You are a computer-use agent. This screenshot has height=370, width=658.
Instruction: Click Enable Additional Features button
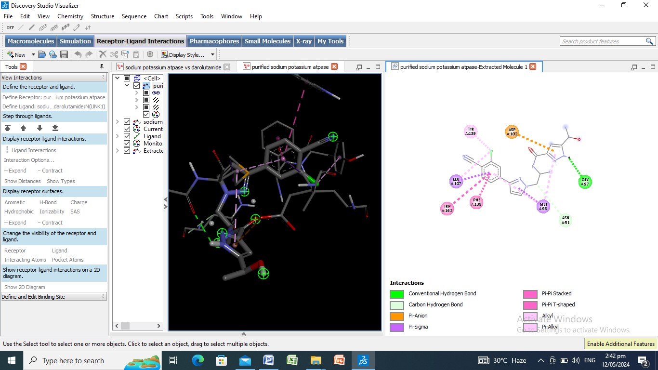click(620, 344)
